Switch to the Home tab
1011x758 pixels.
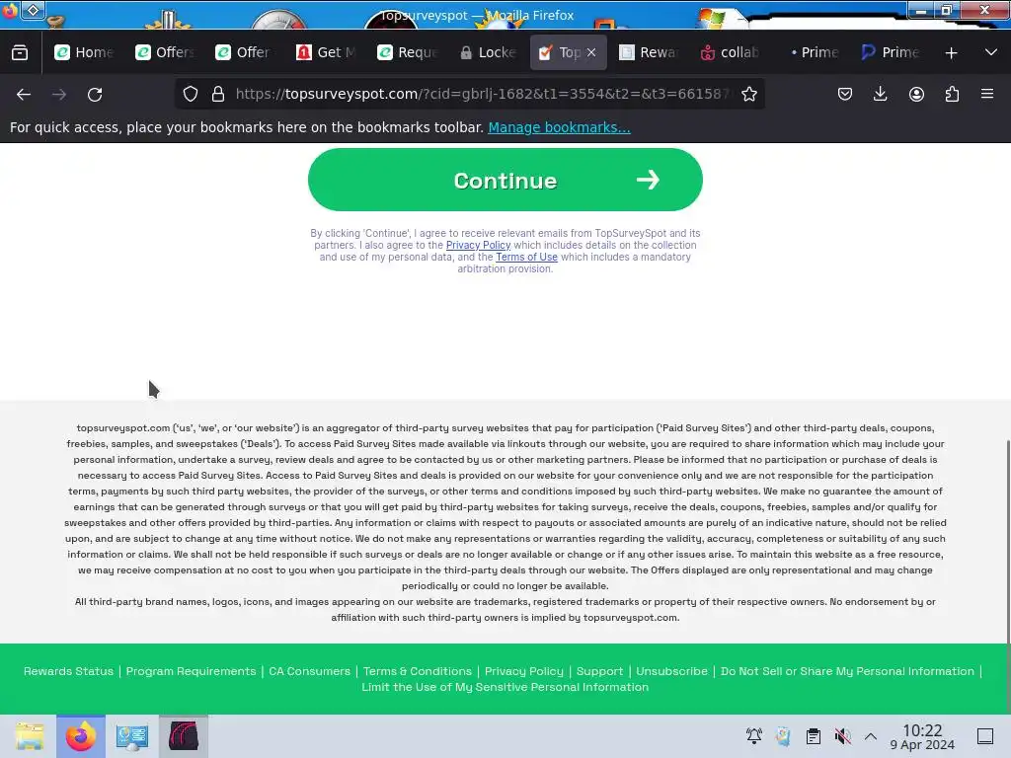(x=83, y=52)
